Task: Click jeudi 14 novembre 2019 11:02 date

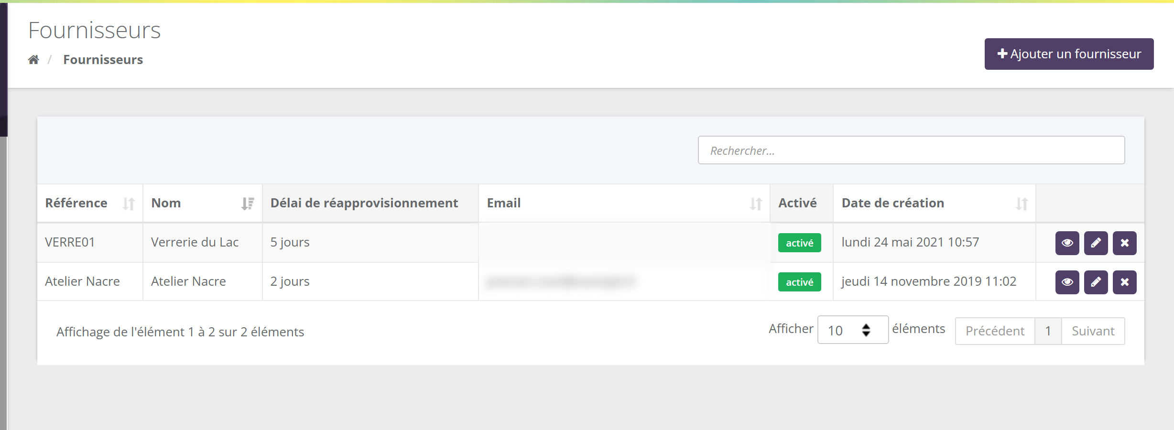Action: click(929, 281)
